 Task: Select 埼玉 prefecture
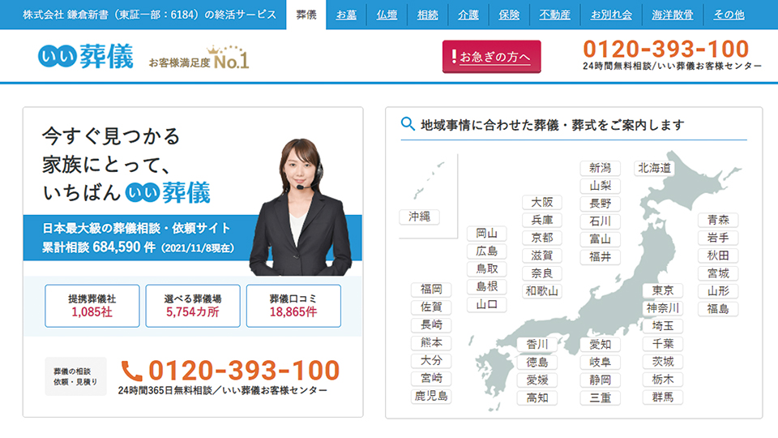click(x=663, y=326)
